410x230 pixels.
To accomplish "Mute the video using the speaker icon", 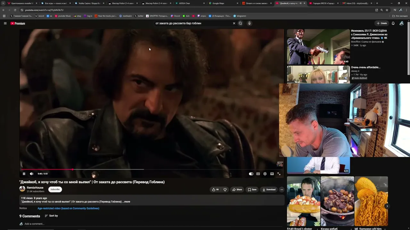I will click(x=31, y=174).
